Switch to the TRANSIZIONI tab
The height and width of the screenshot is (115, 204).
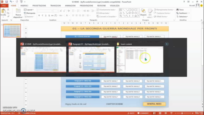click(55, 6)
